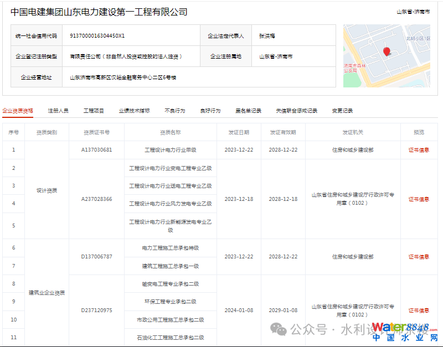Select the 业绩技术指标 tab
The height and width of the screenshot is (347, 443).
[134, 111]
